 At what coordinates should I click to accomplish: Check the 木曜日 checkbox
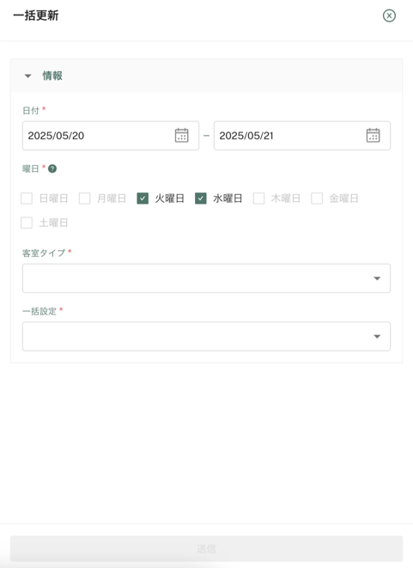click(258, 198)
